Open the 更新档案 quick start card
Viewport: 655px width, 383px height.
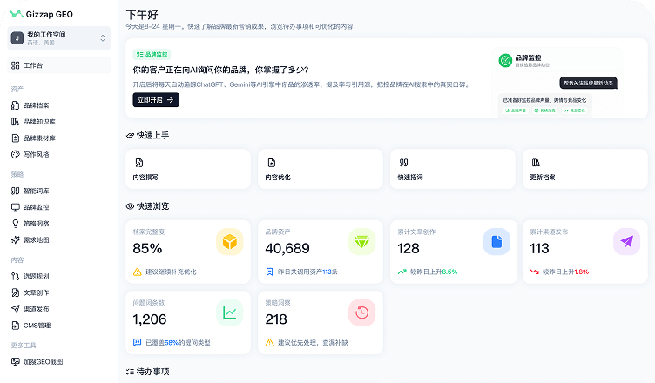584,169
